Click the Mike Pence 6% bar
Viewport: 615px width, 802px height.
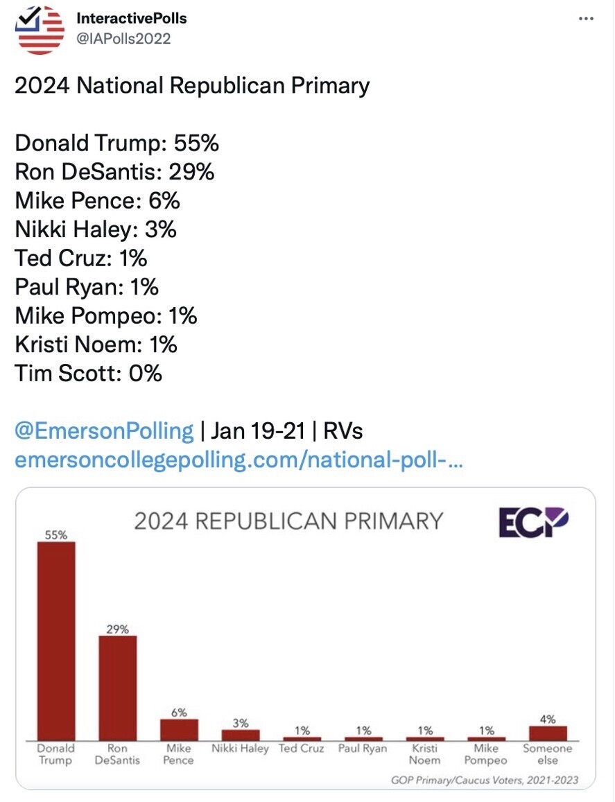(x=179, y=730)
